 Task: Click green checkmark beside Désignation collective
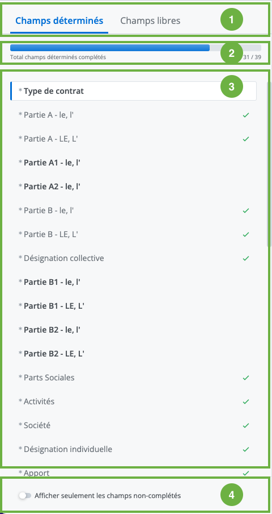[x=246, y=258]
